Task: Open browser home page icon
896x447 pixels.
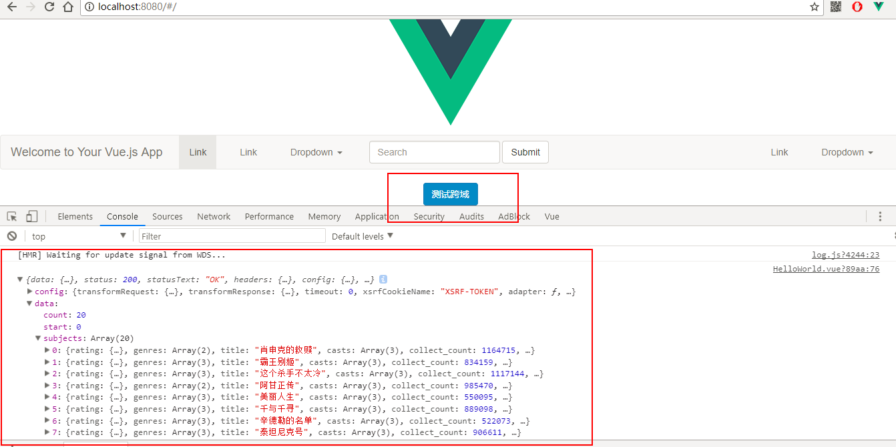Action: click(x=68, y=7)
